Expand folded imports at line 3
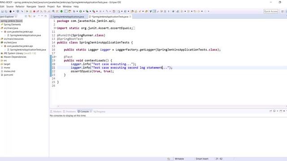The width and height of the screenshot is (287, 161). point(56,28)
